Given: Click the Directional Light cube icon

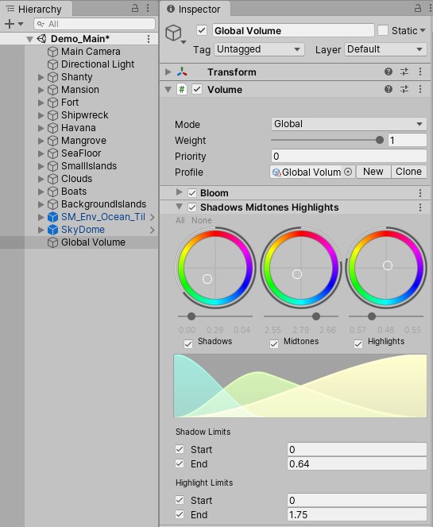Looking at the screenshot, I should tap(52, 64).
